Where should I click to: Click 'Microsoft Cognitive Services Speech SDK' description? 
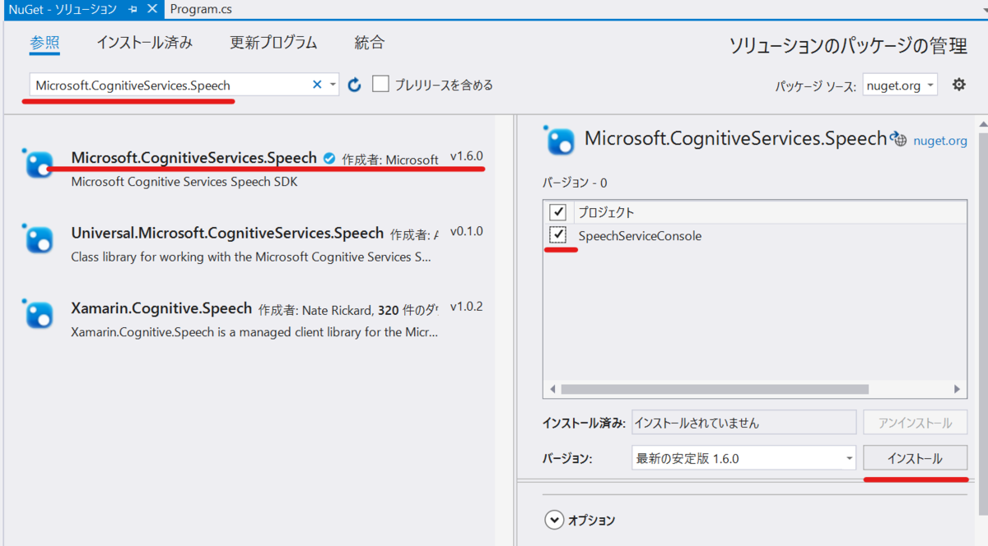pyautogui.click(x=184, y=182)
